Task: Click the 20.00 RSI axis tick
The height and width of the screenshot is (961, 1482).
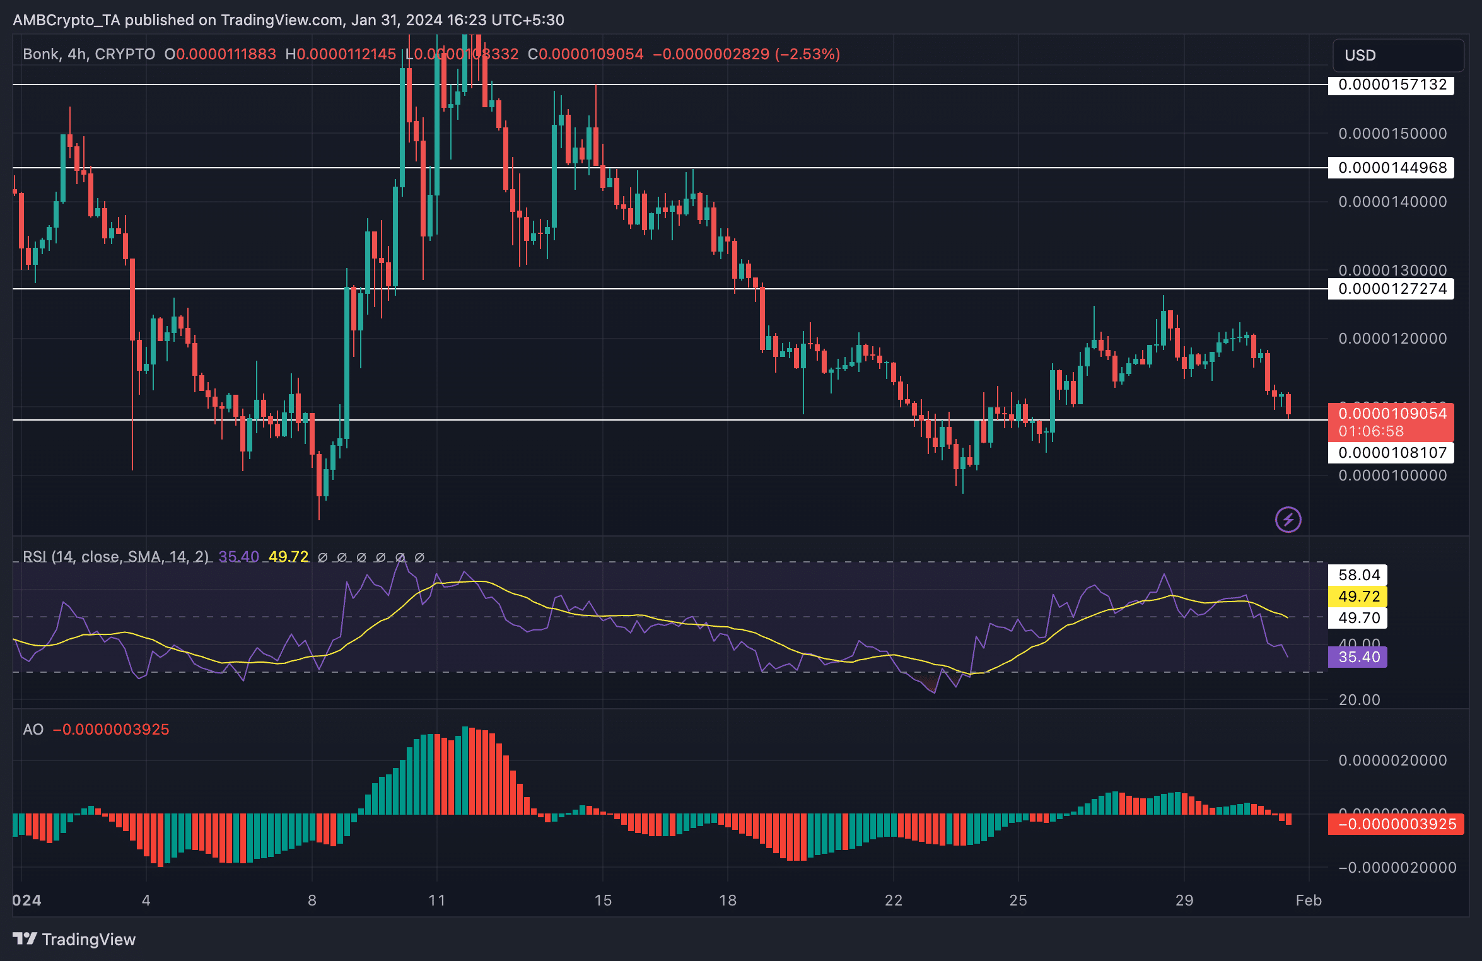Action: 1359,700
